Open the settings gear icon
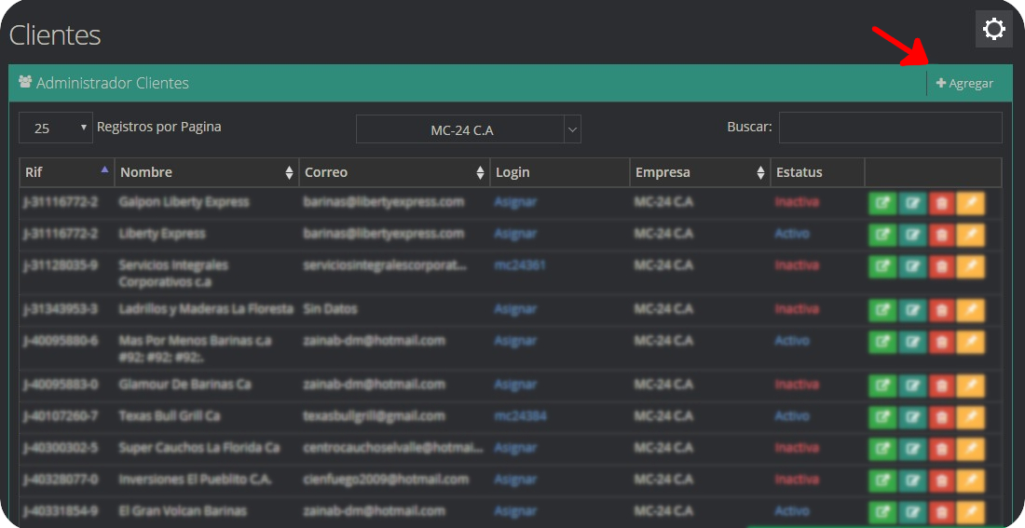Screen dimensions: 1025x528 [x=994, y=29]
